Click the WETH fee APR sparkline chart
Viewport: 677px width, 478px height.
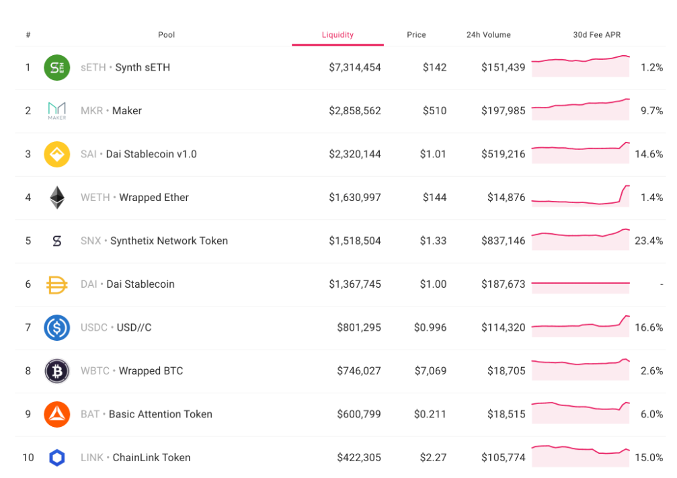pyautogui.click(x=580, y=197)
